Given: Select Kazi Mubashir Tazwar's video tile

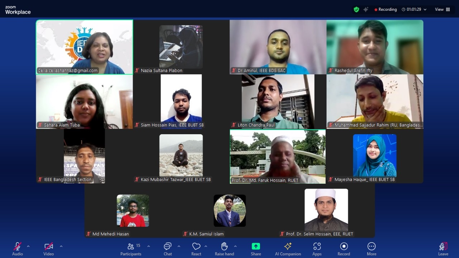Looking at the screenshot, I should point(181,156).
